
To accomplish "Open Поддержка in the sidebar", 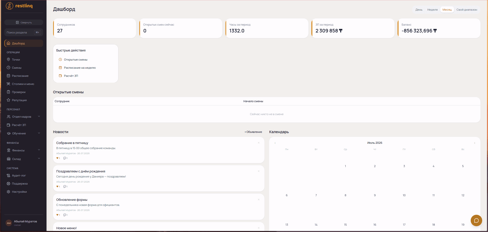I will click(24, 184).
